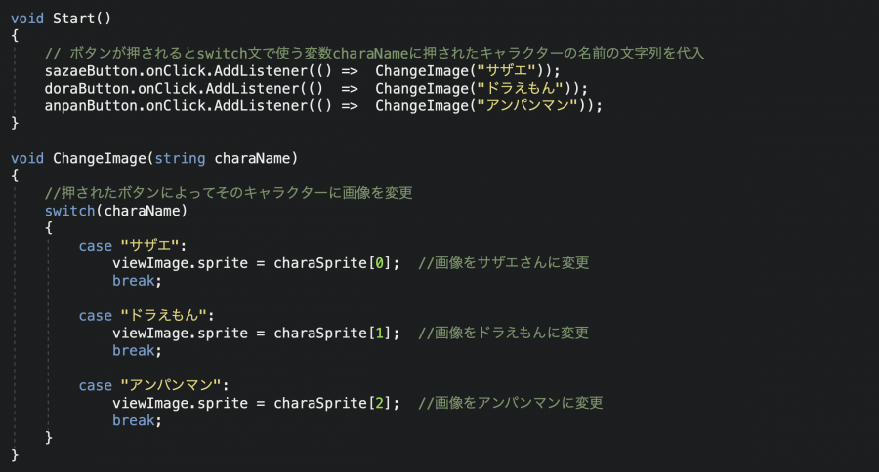Click the Start method name

point(73,19)
